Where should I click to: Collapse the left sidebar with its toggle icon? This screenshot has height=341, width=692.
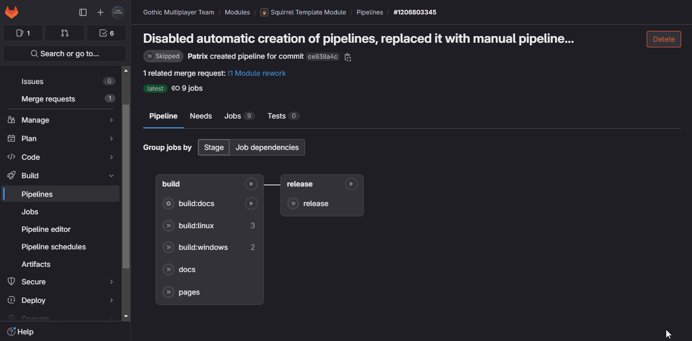83,12
